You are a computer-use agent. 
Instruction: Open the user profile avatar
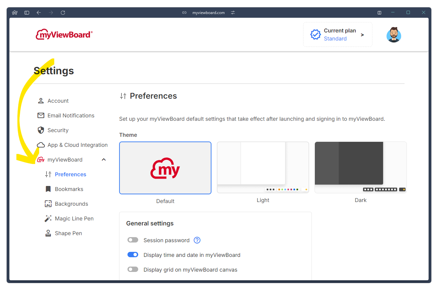coord(394,35)
